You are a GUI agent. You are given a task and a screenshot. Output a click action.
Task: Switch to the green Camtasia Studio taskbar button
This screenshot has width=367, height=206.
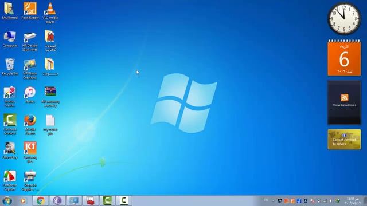pos(107,201)
